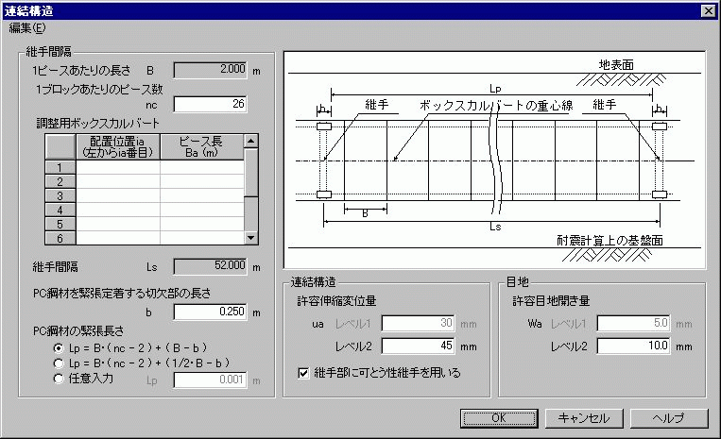721x439 pixels.
Task: Select row header 1 in table
Action: [60, 167]
